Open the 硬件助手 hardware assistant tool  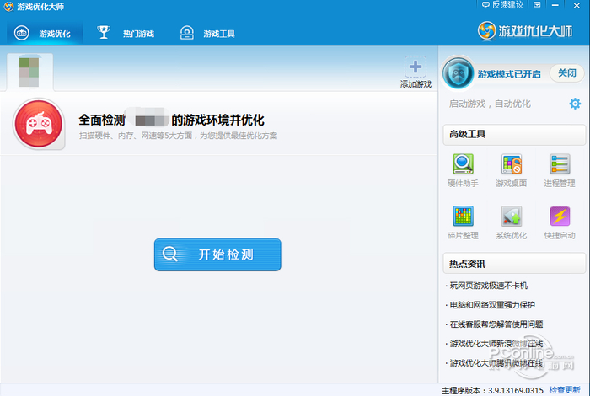coord(463,170)
